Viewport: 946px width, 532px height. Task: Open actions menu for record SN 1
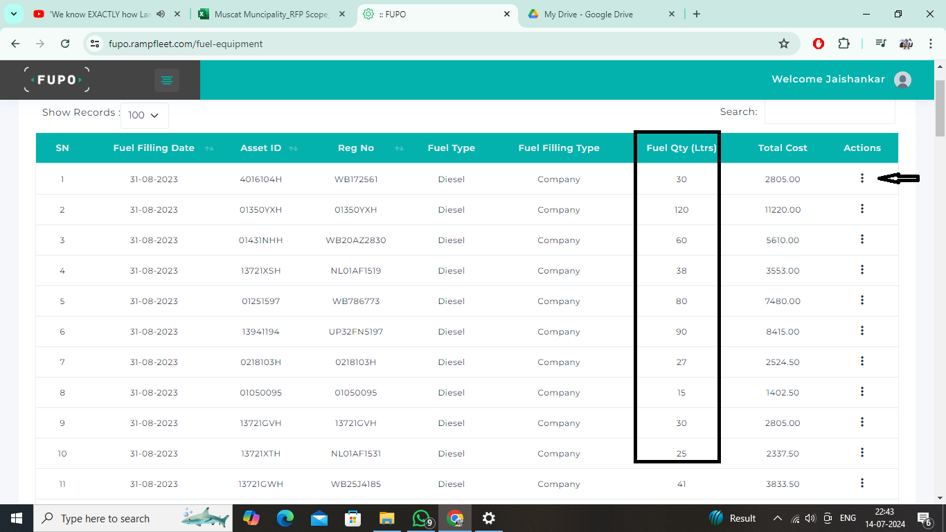point(862,178)
